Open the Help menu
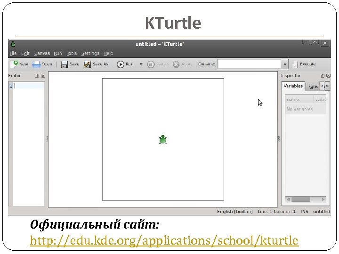This screenshot has height=254, width=339. point(108,53)
